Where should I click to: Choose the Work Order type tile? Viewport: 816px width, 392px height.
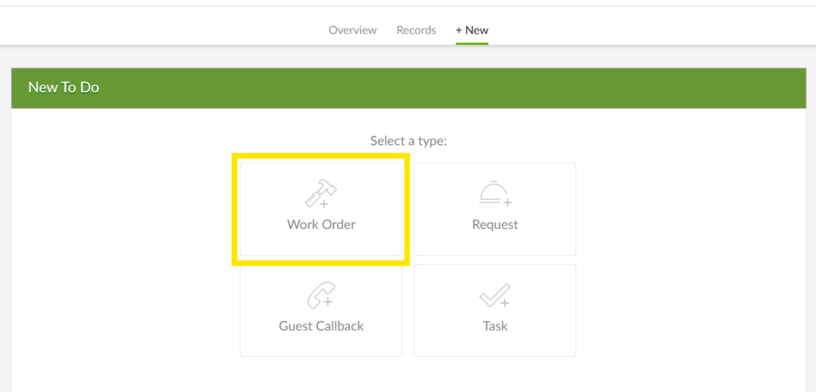pyautogui.click(x=321, y=209)
